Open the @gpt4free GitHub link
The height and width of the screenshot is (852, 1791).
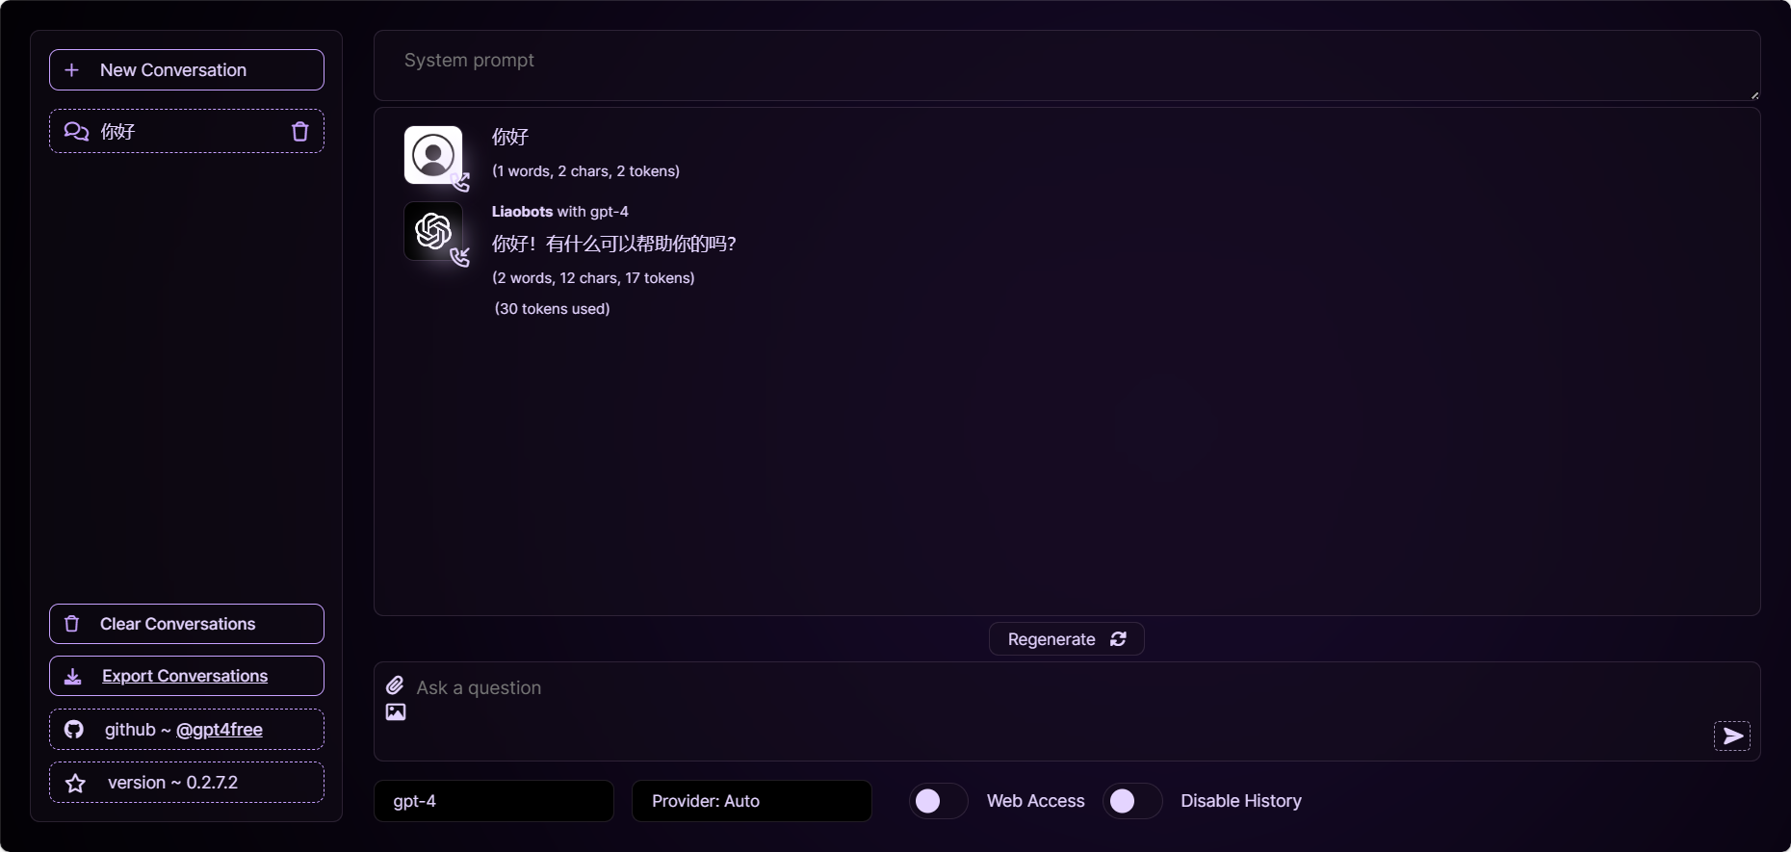[x=220, y=730]
